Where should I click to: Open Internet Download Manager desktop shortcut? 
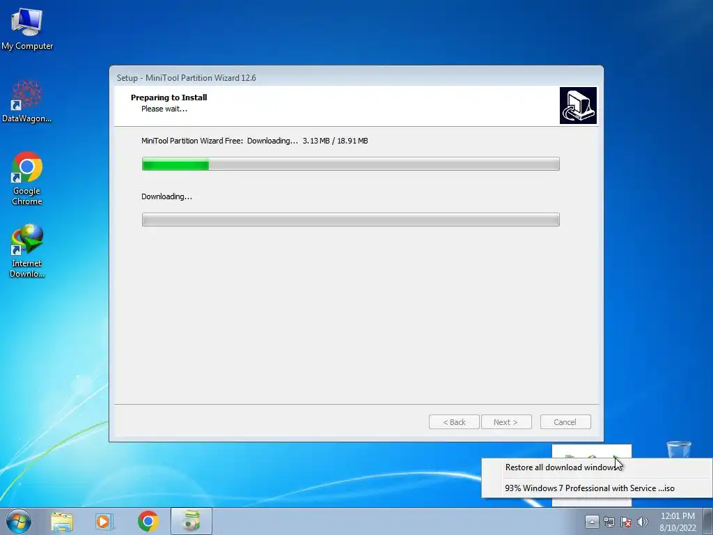(27, 251)
